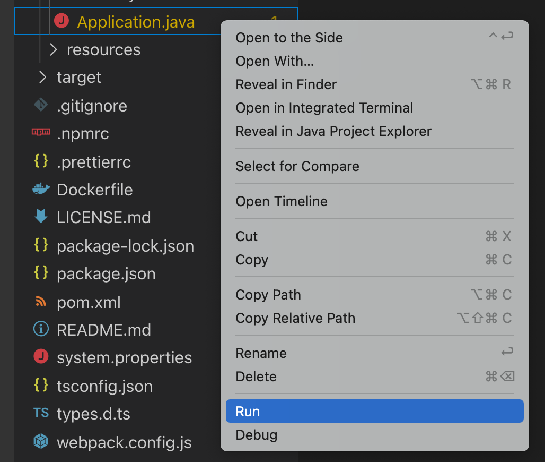Click the webpack cube icon for webpack.config.js
Viewport: 545px width, 462px height.
click(x=41, y=442)
